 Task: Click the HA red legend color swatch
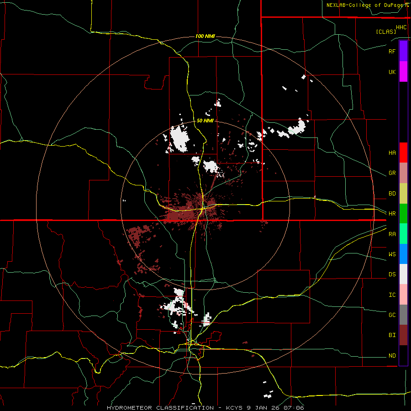403,153
